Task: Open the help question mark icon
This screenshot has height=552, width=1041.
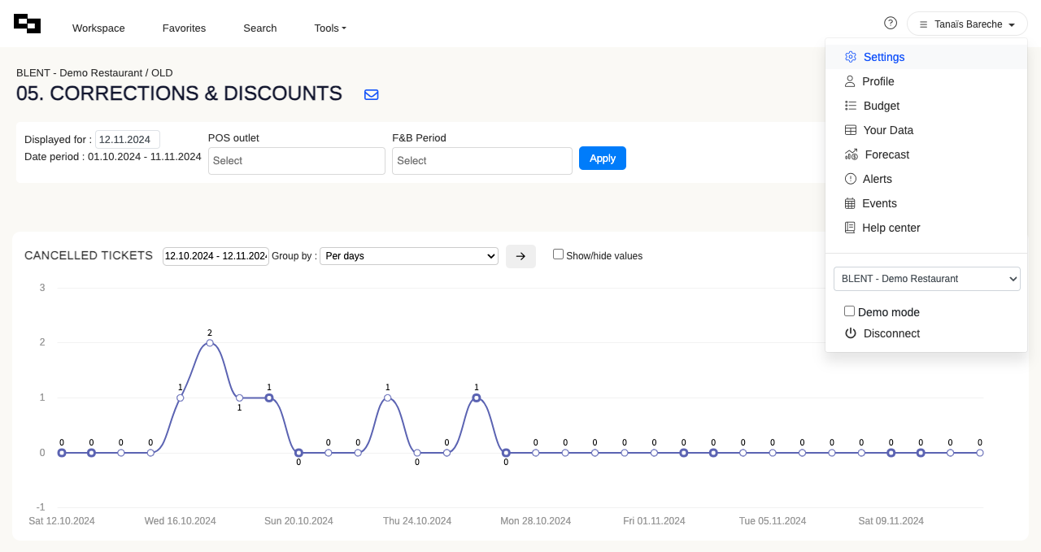Action: [x=891, y=23]
